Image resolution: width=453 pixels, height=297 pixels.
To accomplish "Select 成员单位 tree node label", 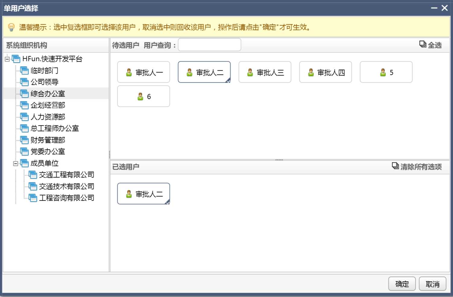I will (x=44, y=163).
